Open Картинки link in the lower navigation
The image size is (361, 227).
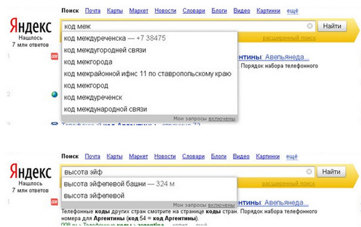[268, 156]
